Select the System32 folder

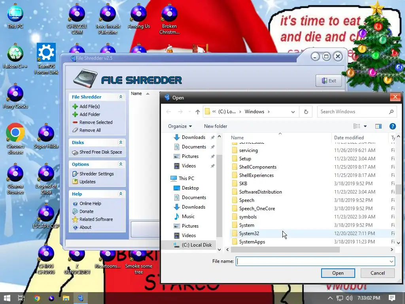[249, 234]
